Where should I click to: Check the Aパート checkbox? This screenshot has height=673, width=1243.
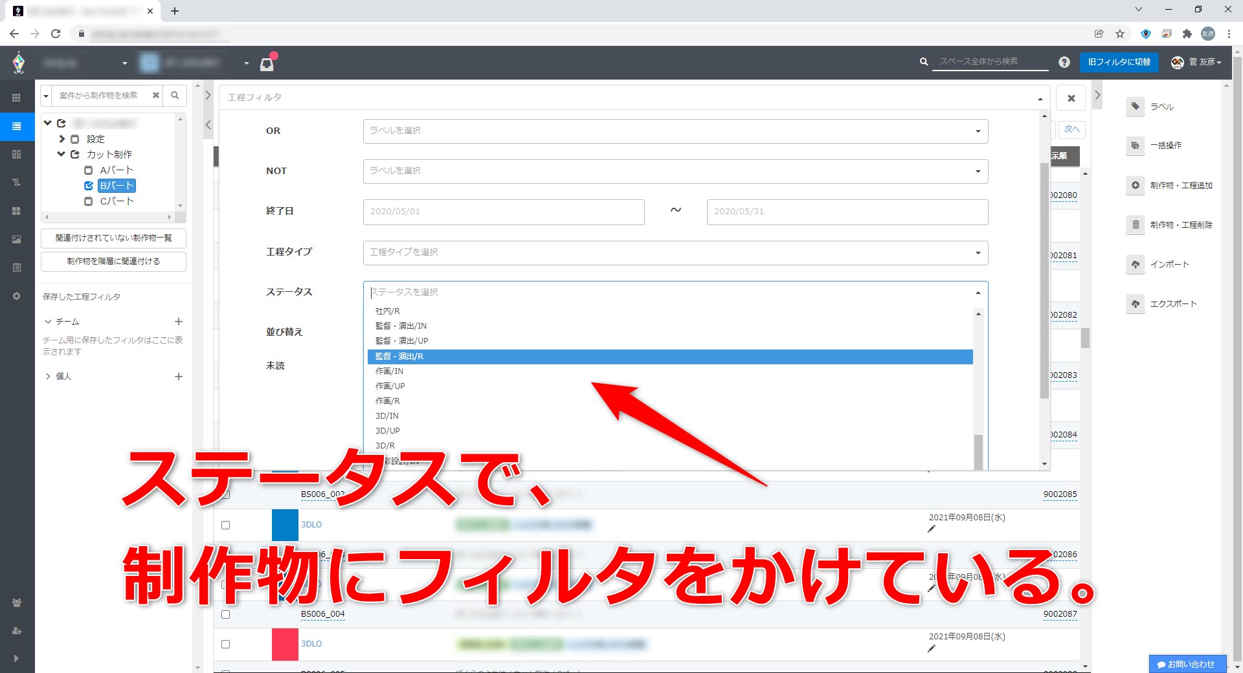tap(89, 170)
